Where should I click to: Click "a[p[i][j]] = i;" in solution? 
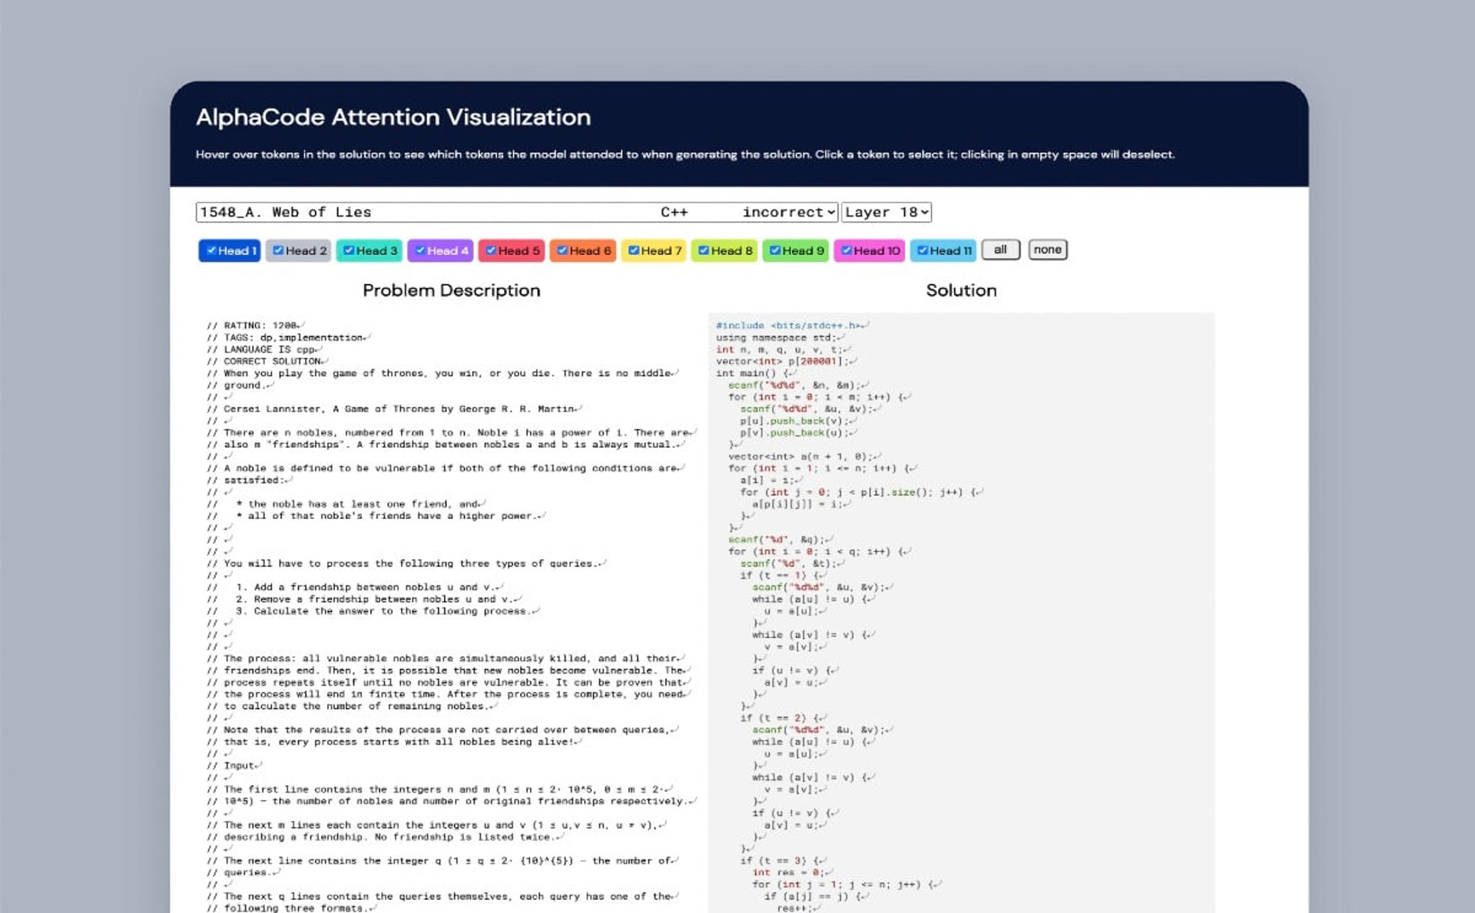click(798, 504)
